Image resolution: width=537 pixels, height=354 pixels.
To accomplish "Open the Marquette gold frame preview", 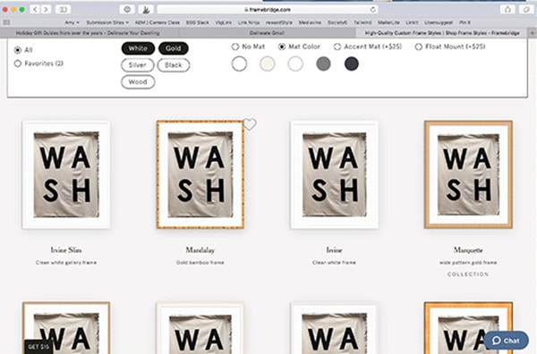I will [468, 174].
